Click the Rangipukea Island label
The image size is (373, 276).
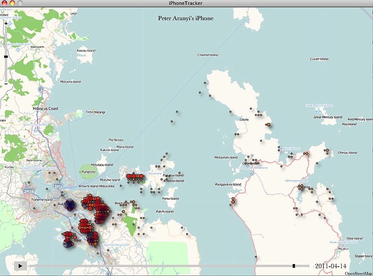click(x=228, y=184)
